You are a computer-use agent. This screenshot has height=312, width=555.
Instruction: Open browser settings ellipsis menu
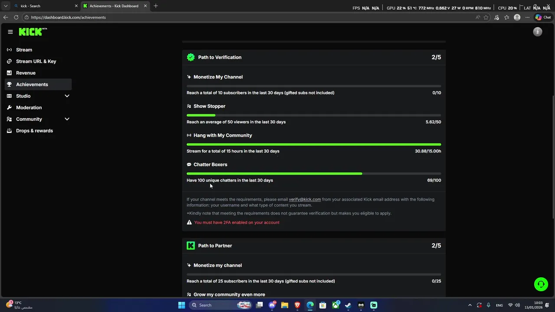tap(527, 17)
